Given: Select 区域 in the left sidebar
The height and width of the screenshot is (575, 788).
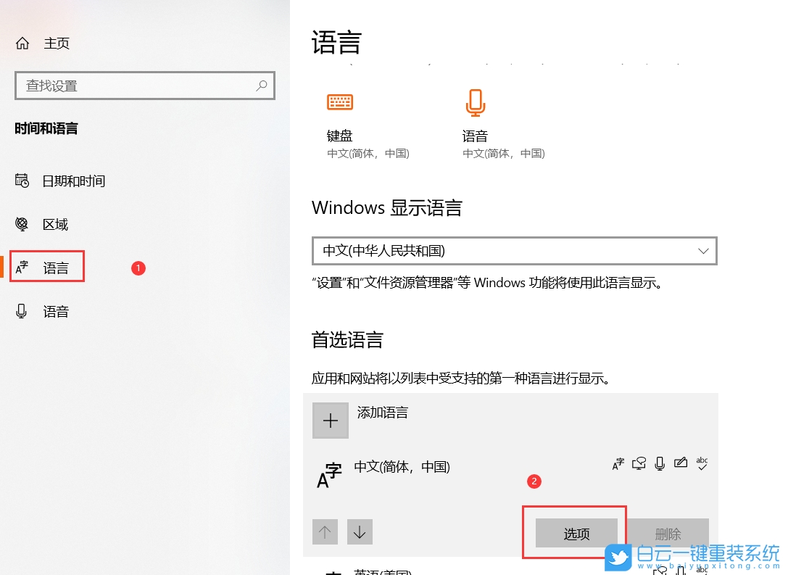Looking at the screenshot, I should (55, 224).
